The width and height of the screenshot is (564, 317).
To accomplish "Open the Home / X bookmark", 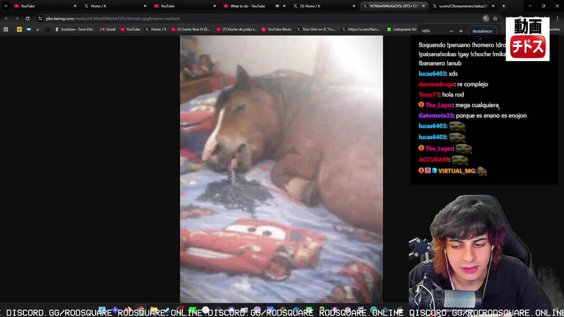I will (156, 29).
